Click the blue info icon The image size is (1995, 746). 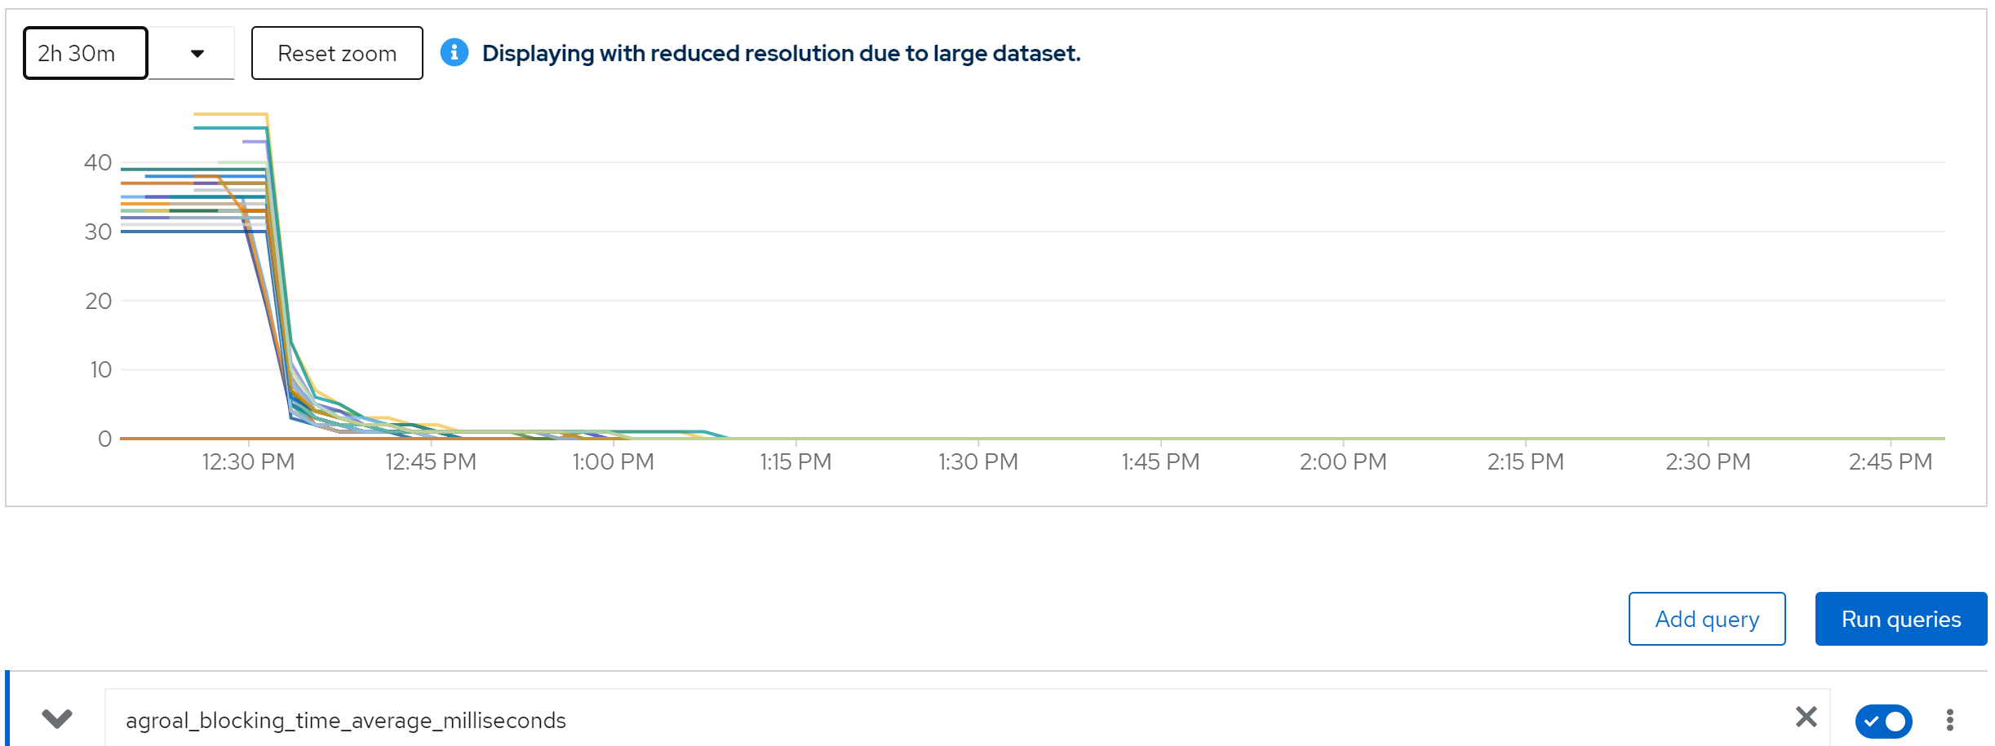click(454, 53)
